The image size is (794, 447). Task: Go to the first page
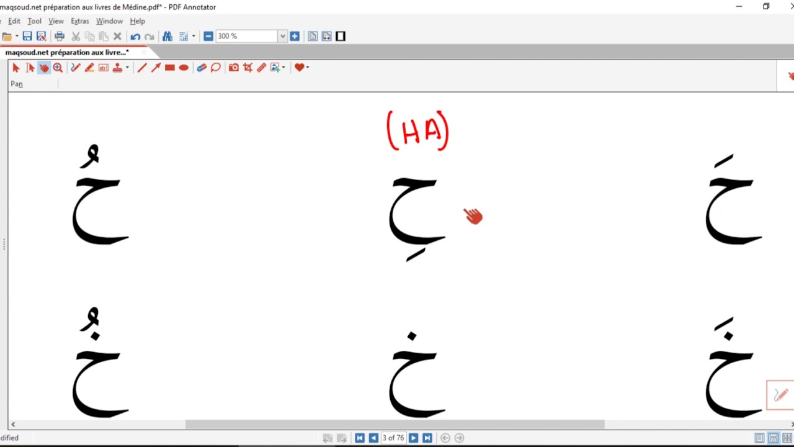click(360, 438)
